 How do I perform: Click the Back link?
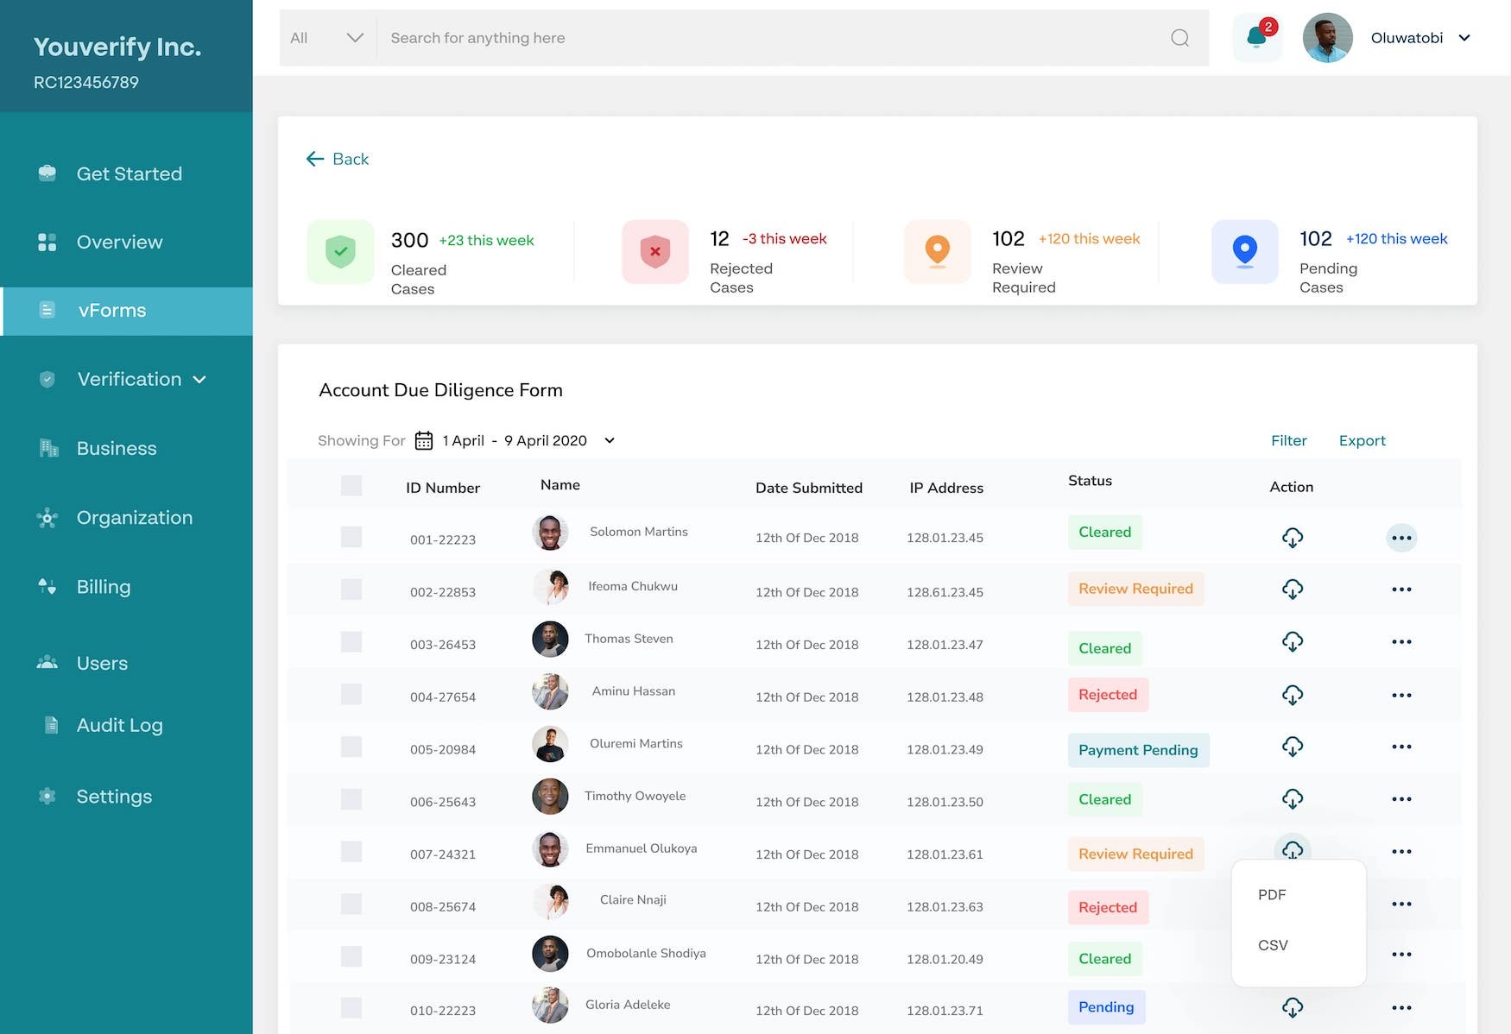(338, 159)
